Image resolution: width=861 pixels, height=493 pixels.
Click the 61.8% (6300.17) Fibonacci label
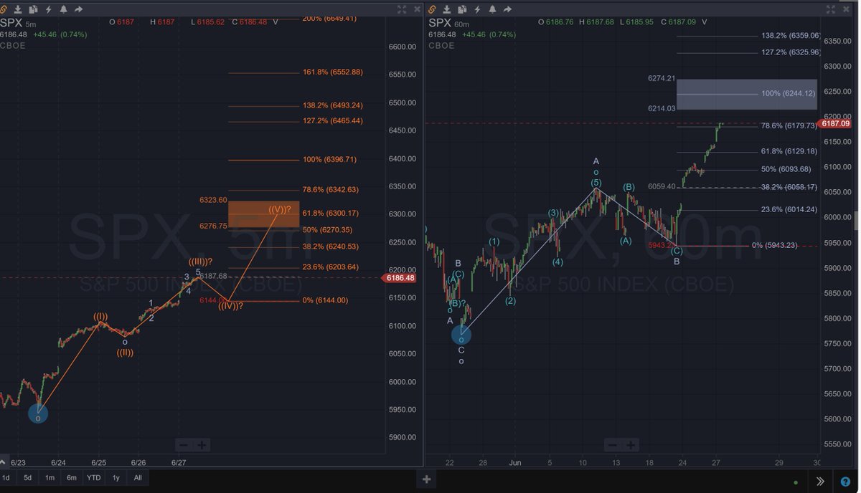tap(331, 214)
